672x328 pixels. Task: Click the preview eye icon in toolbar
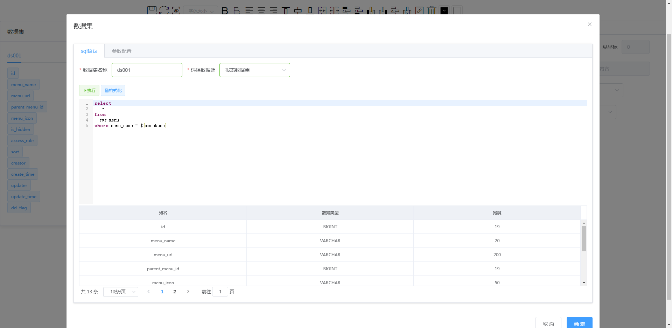[176, 11]
